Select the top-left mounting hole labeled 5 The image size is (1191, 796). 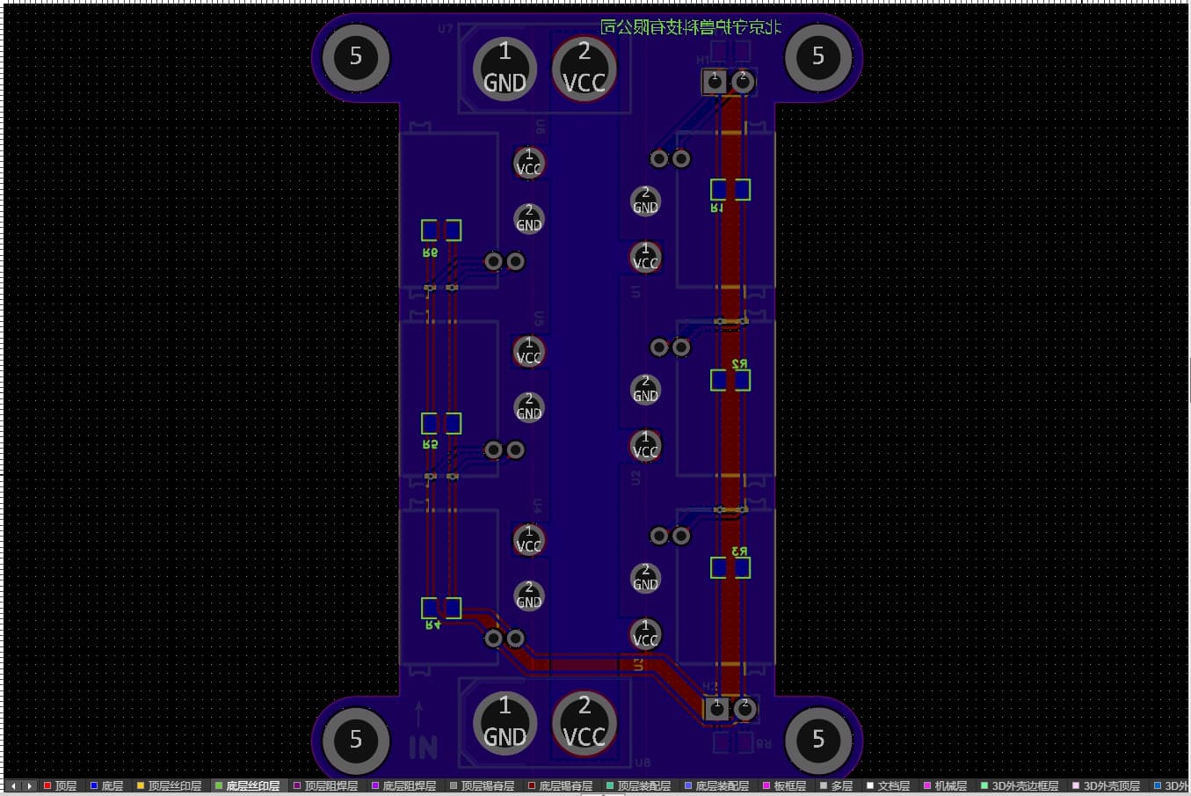pos(356,57)
